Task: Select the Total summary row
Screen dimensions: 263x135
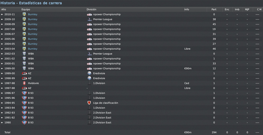Action: pos(131,132)
